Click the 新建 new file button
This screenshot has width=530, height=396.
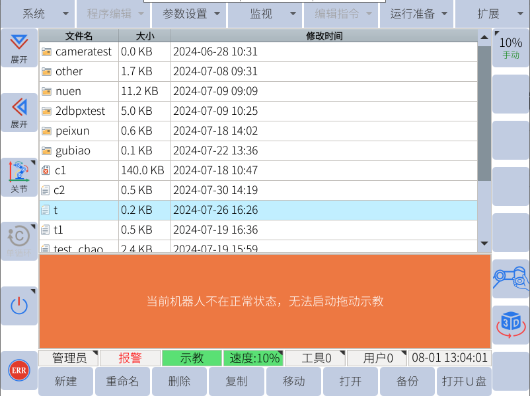tap(65, 381)
